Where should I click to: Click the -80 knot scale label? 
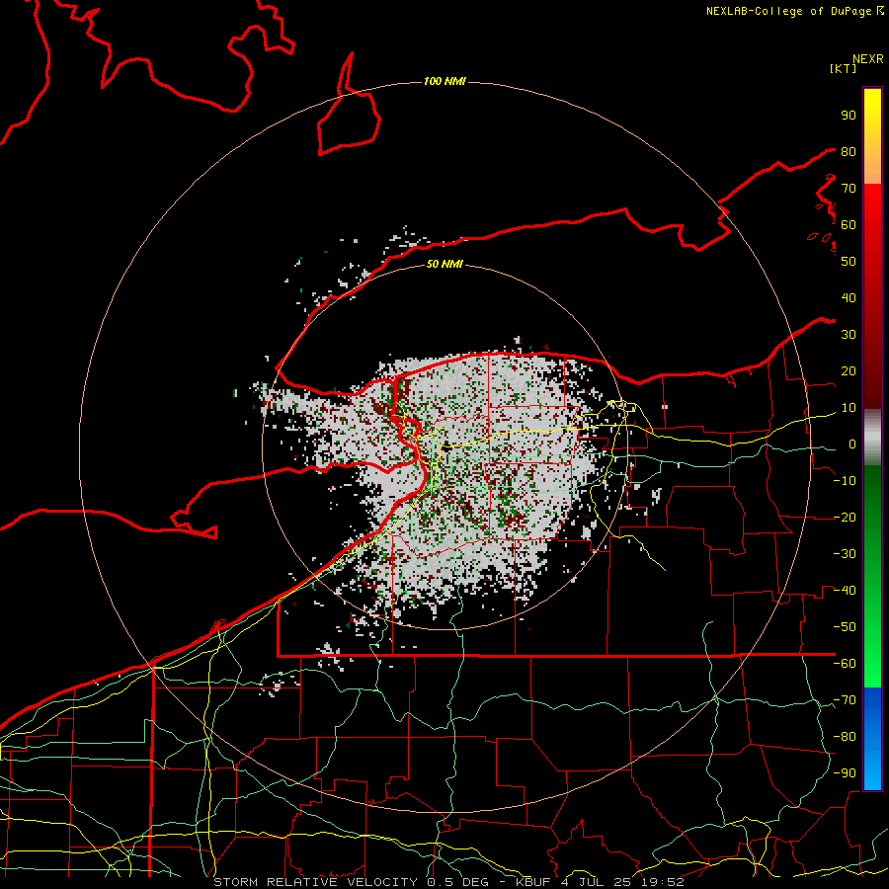(845, 737)
